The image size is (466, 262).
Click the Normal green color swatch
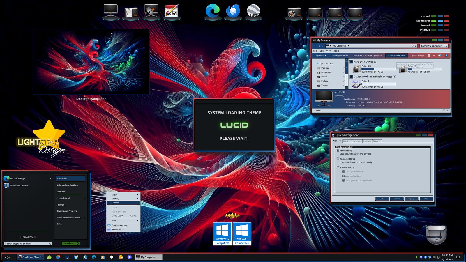(434, 16)
